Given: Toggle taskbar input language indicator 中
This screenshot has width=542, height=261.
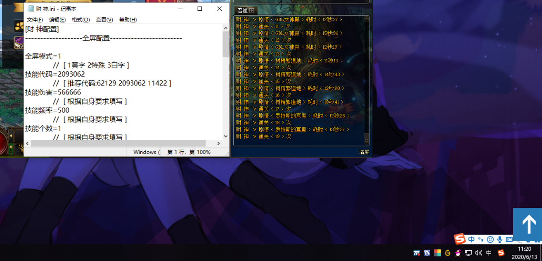Looking at the screenshot, I should (x=489, y=253).
